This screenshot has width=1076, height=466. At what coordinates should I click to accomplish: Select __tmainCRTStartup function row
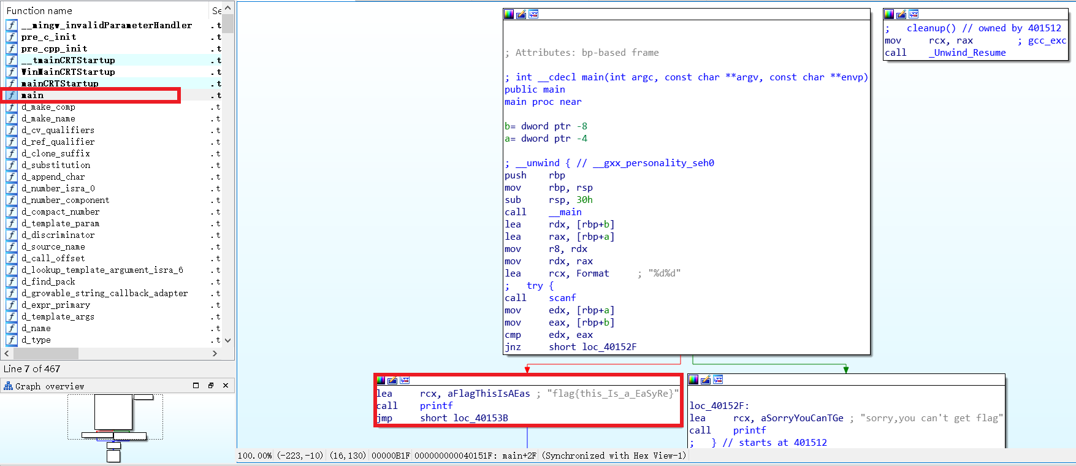[x=113, y=60]
